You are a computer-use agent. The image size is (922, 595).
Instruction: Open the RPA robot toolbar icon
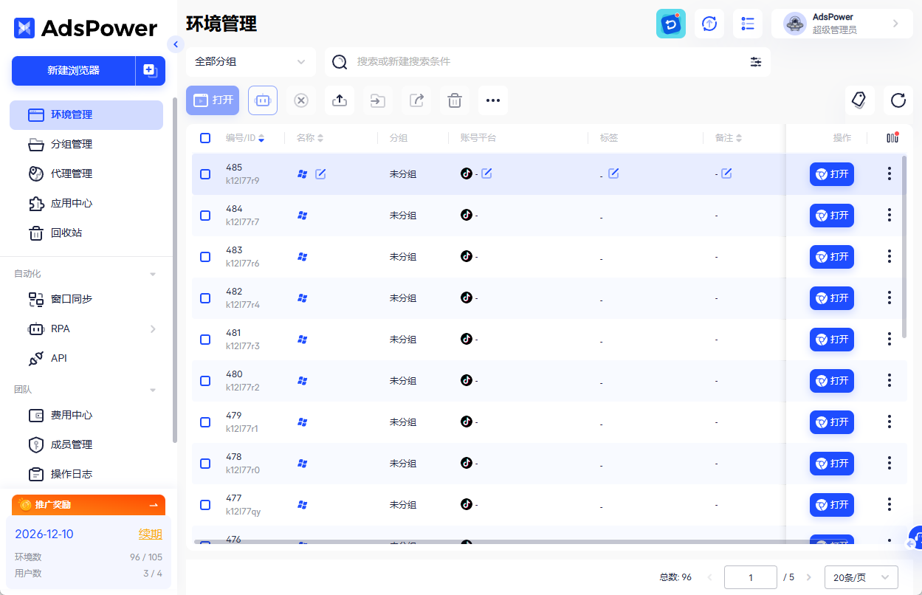pos(263,100)
